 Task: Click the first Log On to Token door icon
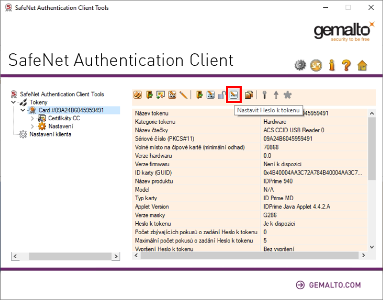[150, 95]
